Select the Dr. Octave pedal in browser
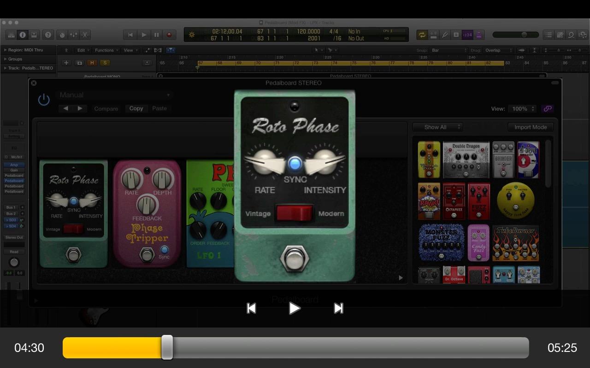This screenshot has width=590, height=368. pyautogui.click(x=454, y=274)
